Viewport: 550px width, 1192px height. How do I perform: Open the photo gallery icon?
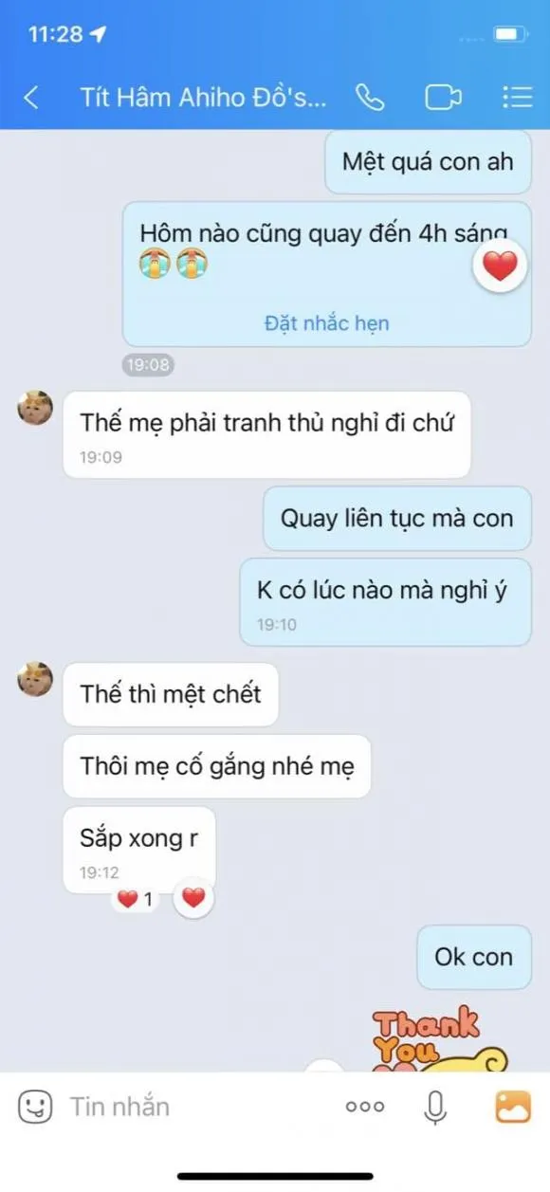513,1106
